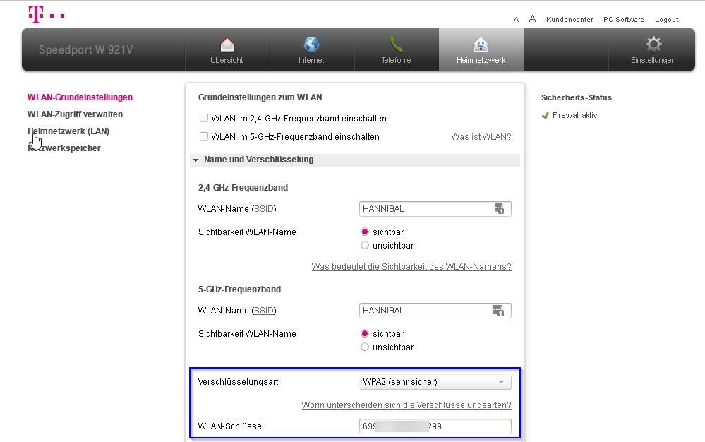Open the Übersicht section via its house icon
Viewport: 705px width, 442px height.
click(x=227, y=44)
